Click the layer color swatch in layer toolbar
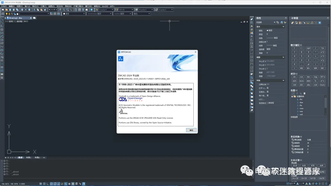This screenshot has width=331, height=186. 17,14
